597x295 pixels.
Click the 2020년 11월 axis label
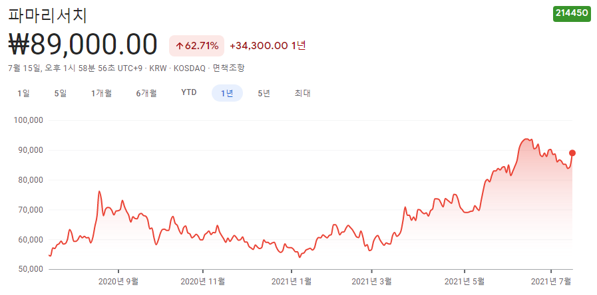coord(202,282)
